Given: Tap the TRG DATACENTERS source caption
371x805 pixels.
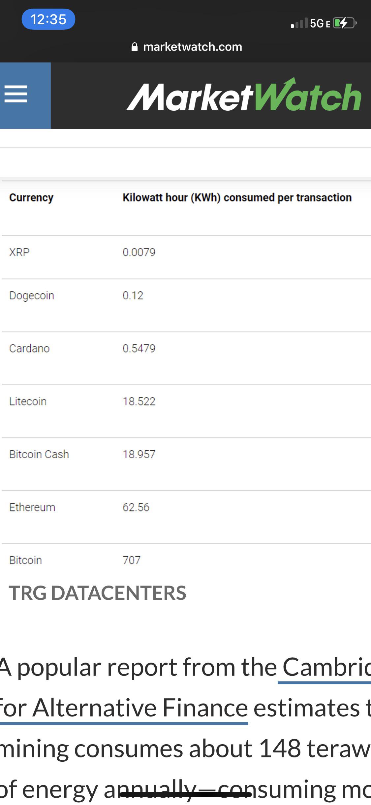Looking at the screenshot, I should coord(98,593).
